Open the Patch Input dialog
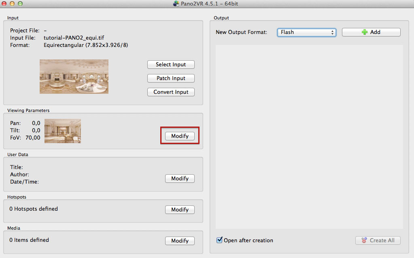The image size is (414, 258). point(171,78)
